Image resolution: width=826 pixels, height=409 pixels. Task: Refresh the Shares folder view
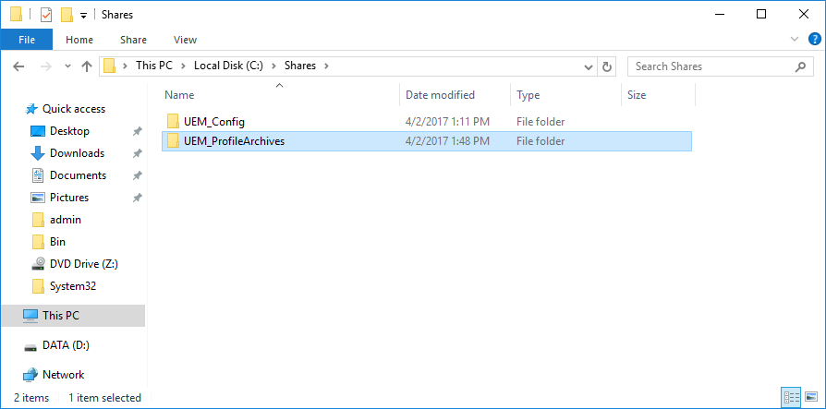[x=607, y=66]
